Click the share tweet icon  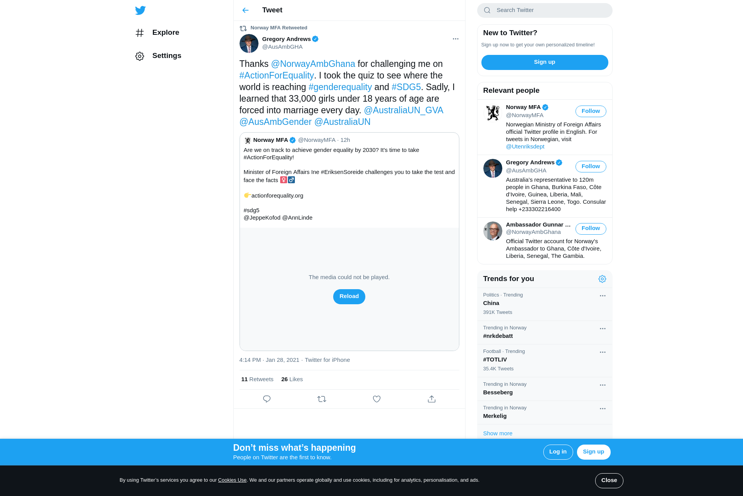431,399
